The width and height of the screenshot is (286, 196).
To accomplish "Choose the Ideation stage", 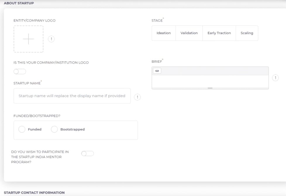I will [163, 33].
